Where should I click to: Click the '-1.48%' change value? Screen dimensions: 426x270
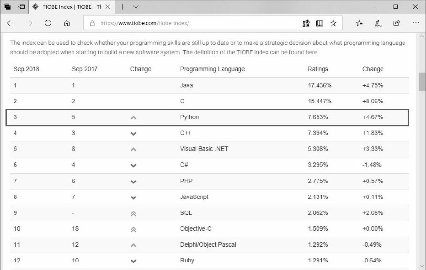372,165
